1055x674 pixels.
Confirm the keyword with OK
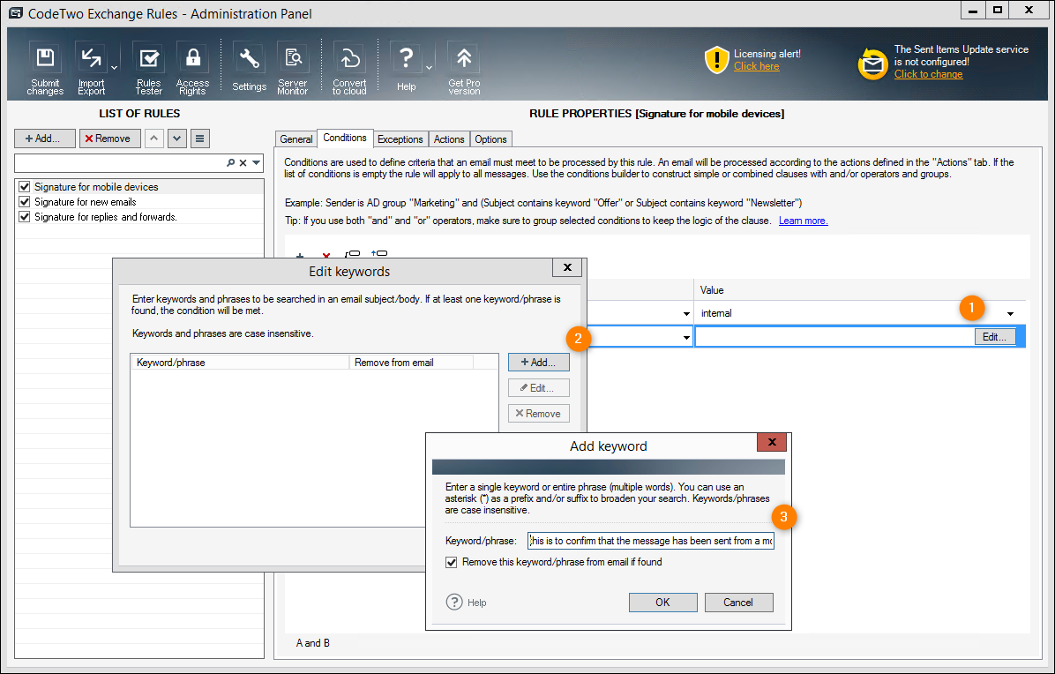pyautogui.click(x=662, y=602)
